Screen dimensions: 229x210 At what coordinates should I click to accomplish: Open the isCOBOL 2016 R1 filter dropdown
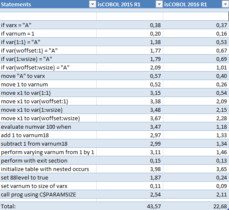[225, 4]
